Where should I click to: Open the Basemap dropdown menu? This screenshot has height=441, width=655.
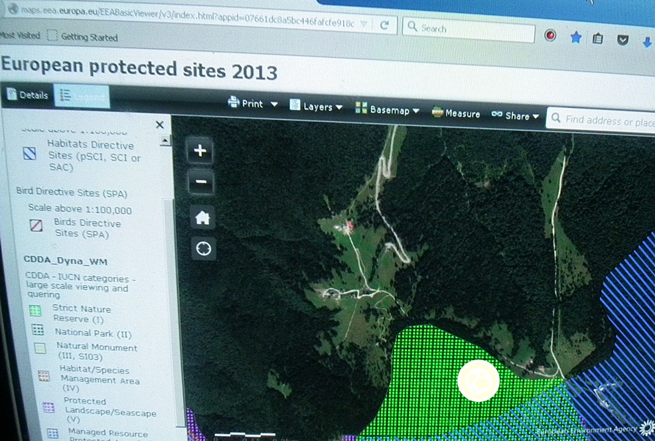click(x=388, y=110)
